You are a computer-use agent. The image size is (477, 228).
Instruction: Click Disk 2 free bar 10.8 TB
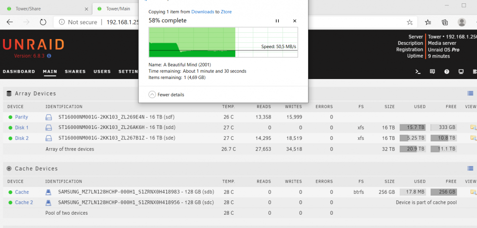click(444, 138)
